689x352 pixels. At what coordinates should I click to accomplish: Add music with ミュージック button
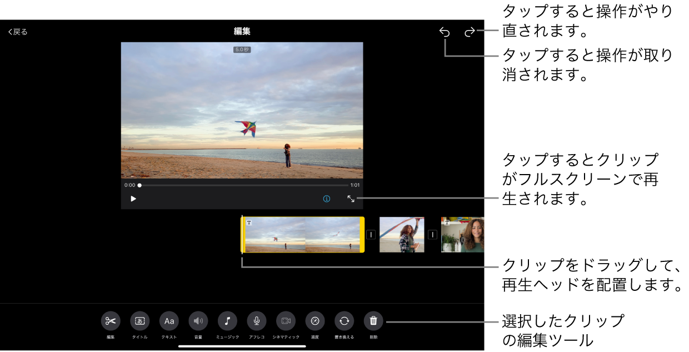click(x=227, y=321)
